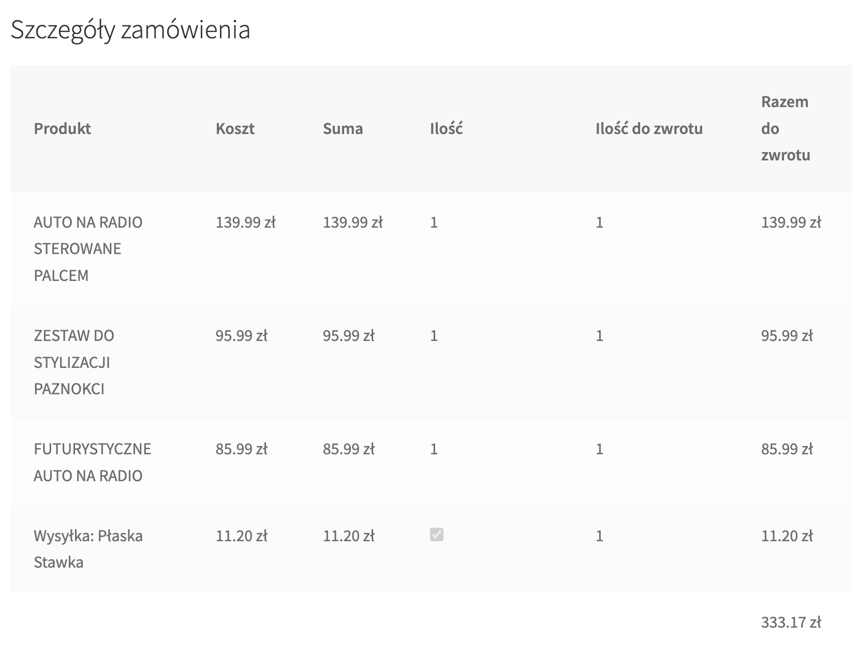Image resolution: width=857 pixels, height=653 pixels.
Task: Click the Koszt column header
Action: (235, 128)
